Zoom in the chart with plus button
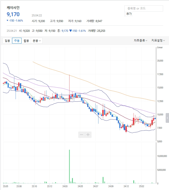The width and height of the screenshot is (169, 190). pos(88,135)
